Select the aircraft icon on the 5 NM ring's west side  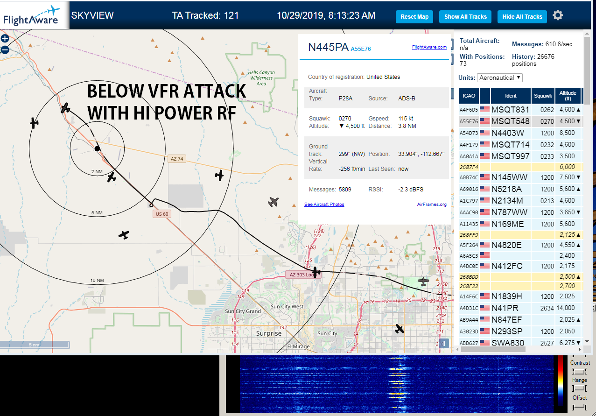click(x=34, y=123)
